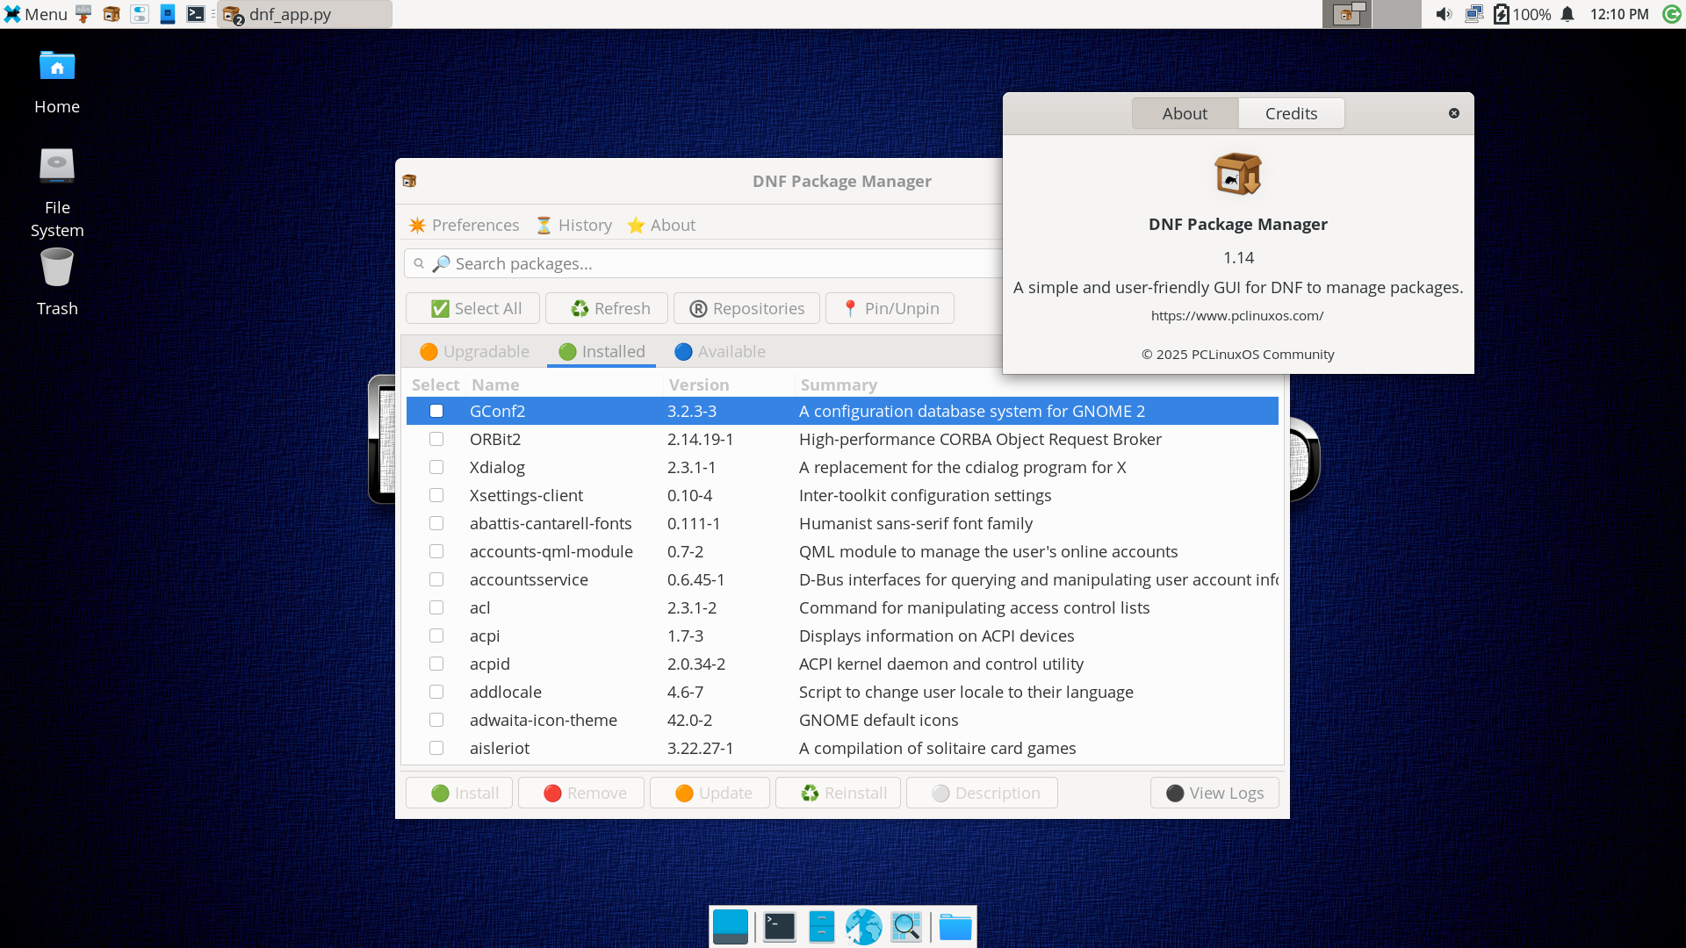Viewport: 1686px width, 948px height.
Task: Check the box next to acpid
Action: 436,664
